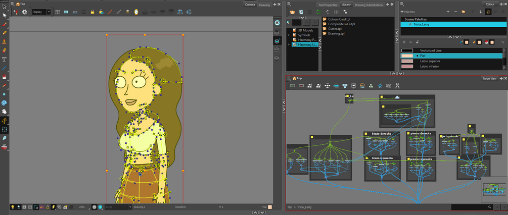Toggle the lock icon in camera status bar
Image resolution: width=508 pixels, height=215 pixels.
tap(48, 207)
